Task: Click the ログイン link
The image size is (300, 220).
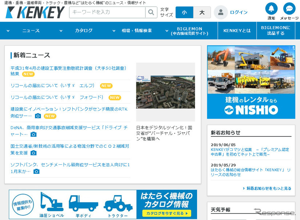Action: pos(239,12)
